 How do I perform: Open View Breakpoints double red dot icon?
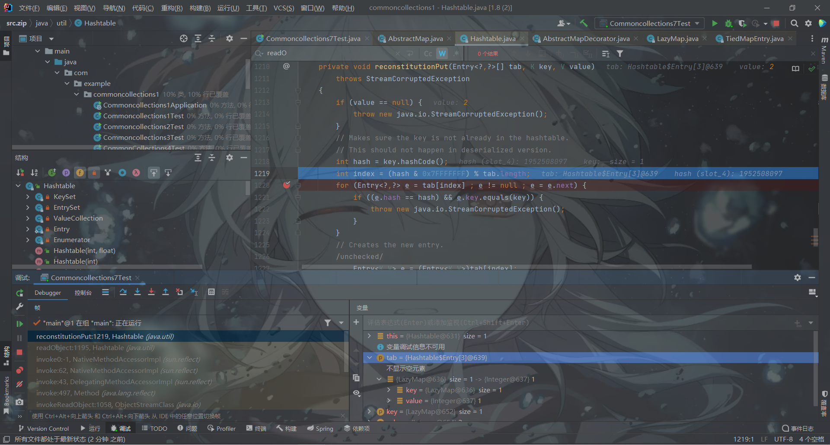[19, 370]
